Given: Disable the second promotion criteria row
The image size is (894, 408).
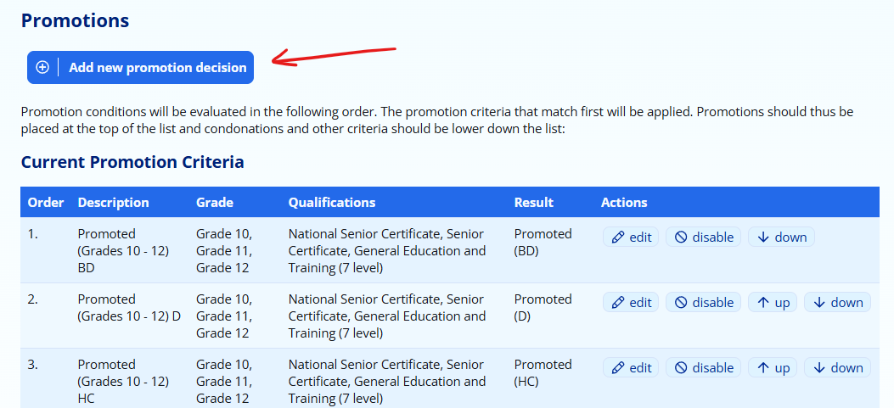Looking at the screenshot, I should pos(704,303).
